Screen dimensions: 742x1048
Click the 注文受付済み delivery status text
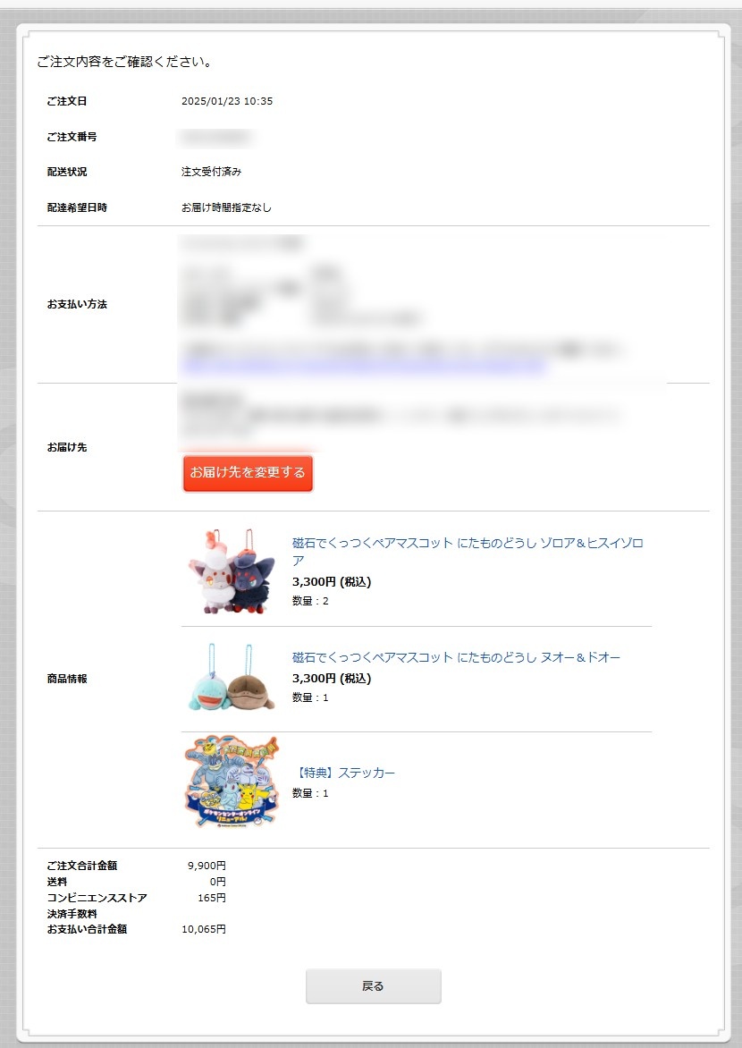coord(211,172)
